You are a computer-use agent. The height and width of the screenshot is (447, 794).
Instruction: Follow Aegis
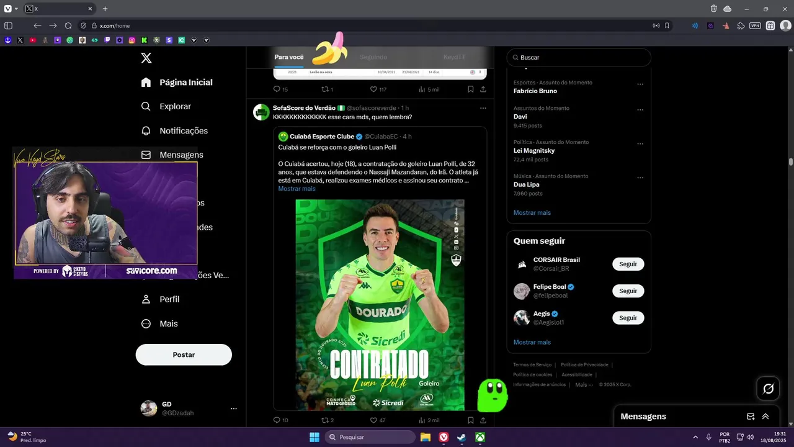click(x=628, y=318)
